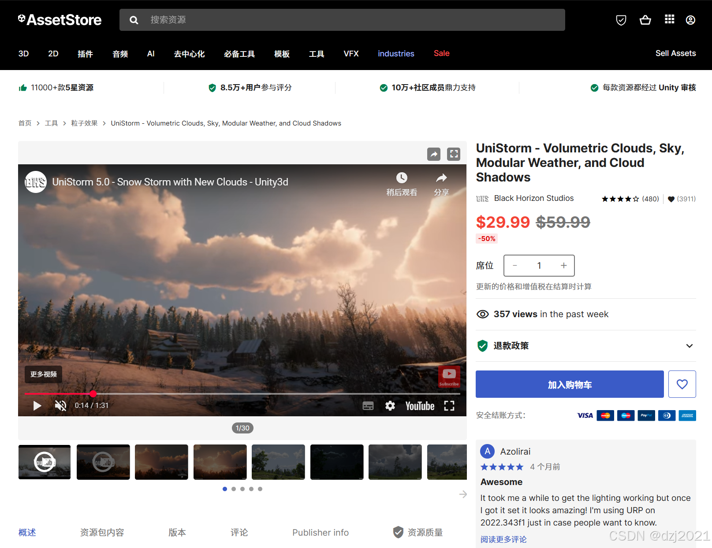Decrease seat quantity with minus
The image size is (712, 548).
(x=514, y=266)
